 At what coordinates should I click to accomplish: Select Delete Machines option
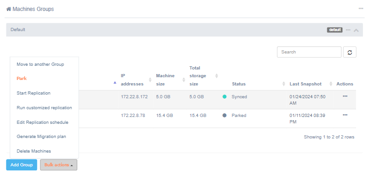pyautogui.click(x=34, y=151)
